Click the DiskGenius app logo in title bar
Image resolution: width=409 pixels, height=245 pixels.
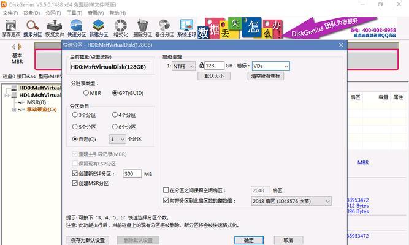4,4
